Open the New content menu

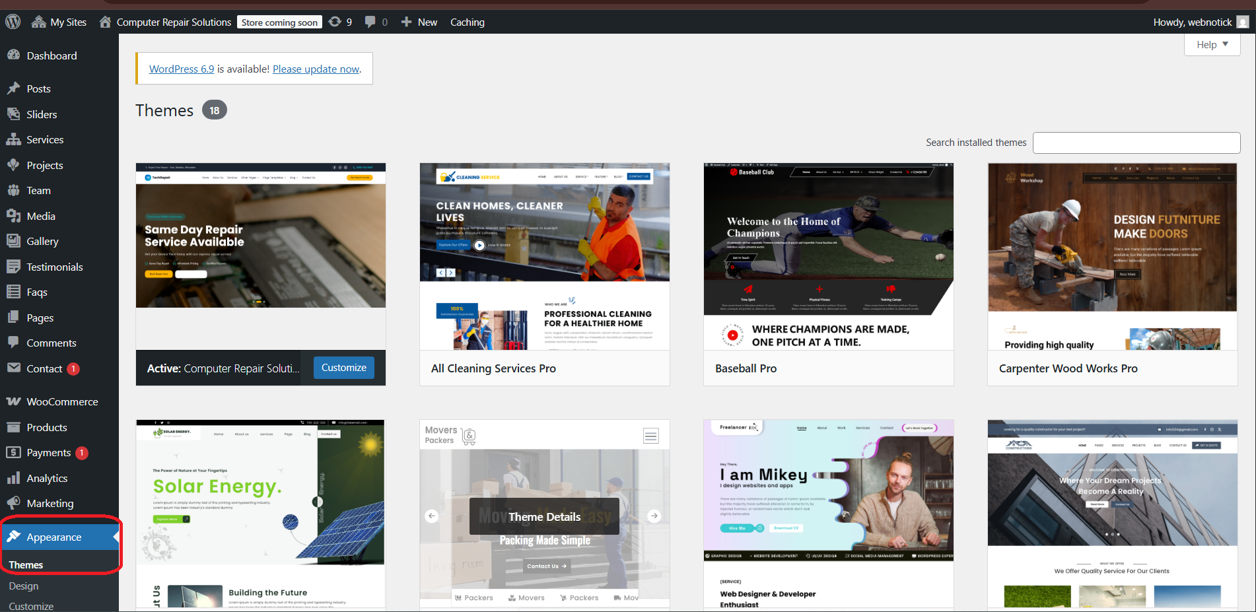[419, 22]
